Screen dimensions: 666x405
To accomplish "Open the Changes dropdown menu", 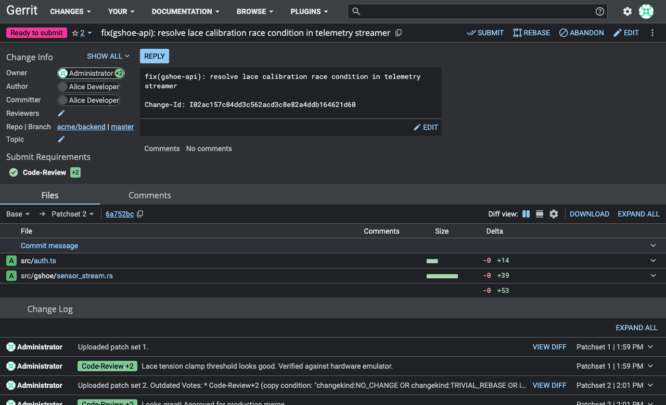I will 70,11.
